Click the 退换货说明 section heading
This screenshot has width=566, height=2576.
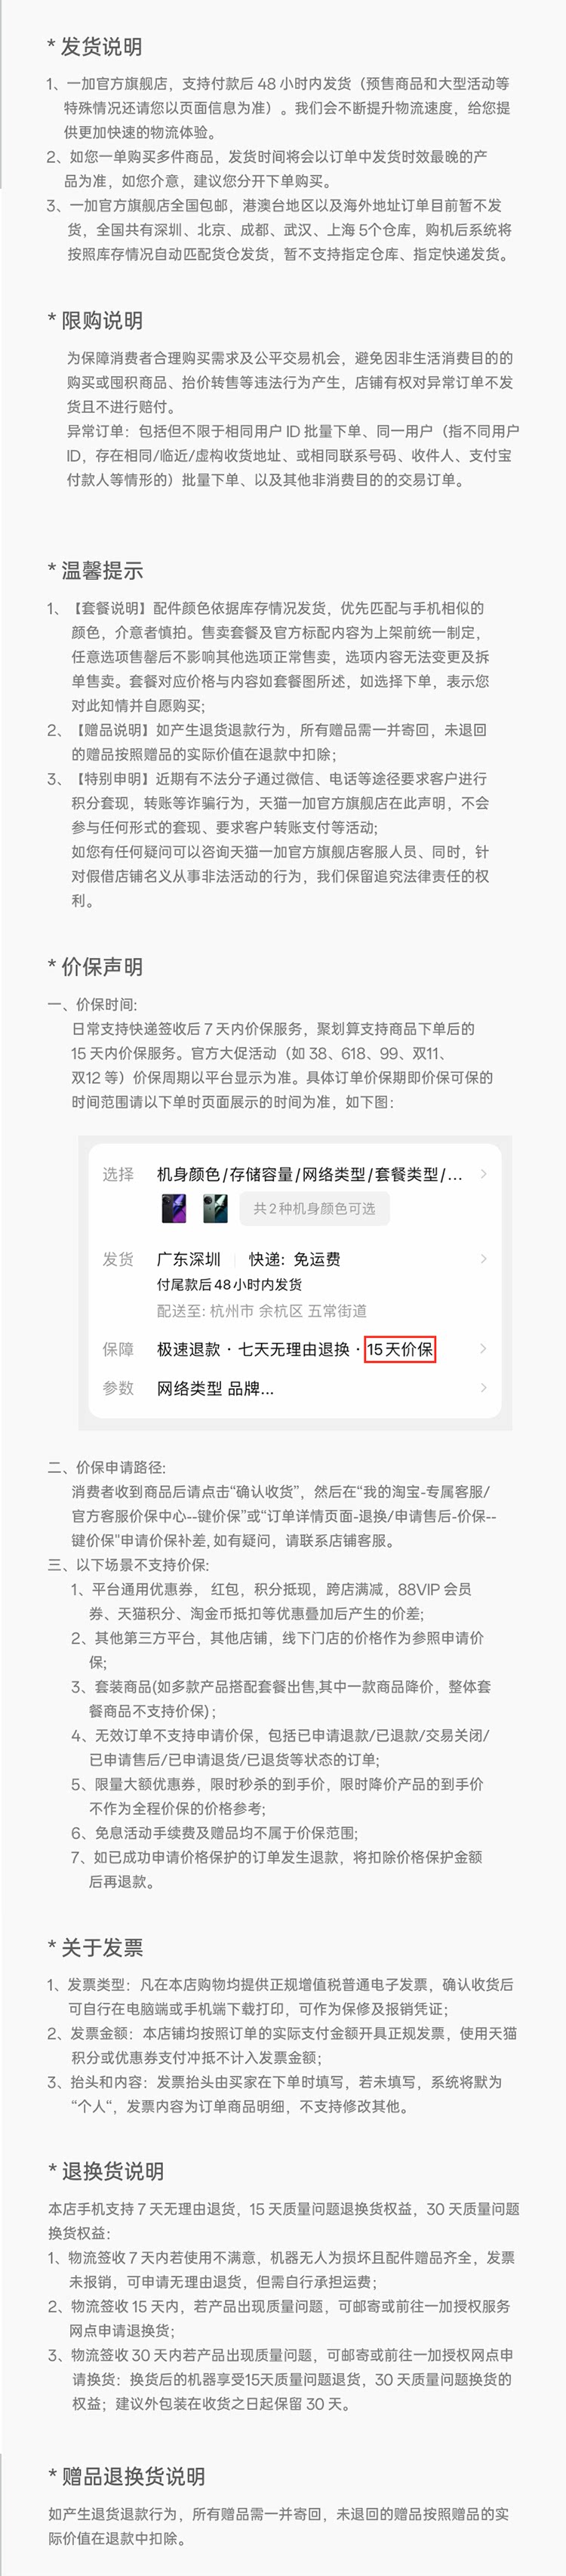pyautogui.click(x=113, y=2171)
